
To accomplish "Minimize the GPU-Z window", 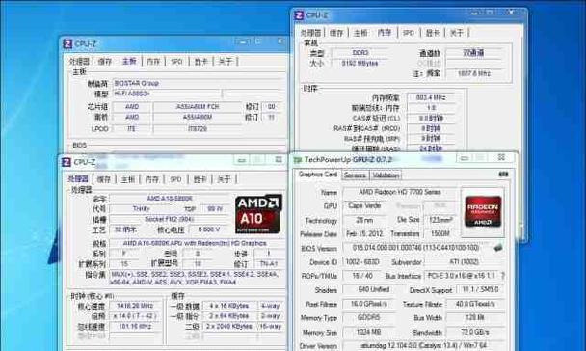I will coord(465,158).
